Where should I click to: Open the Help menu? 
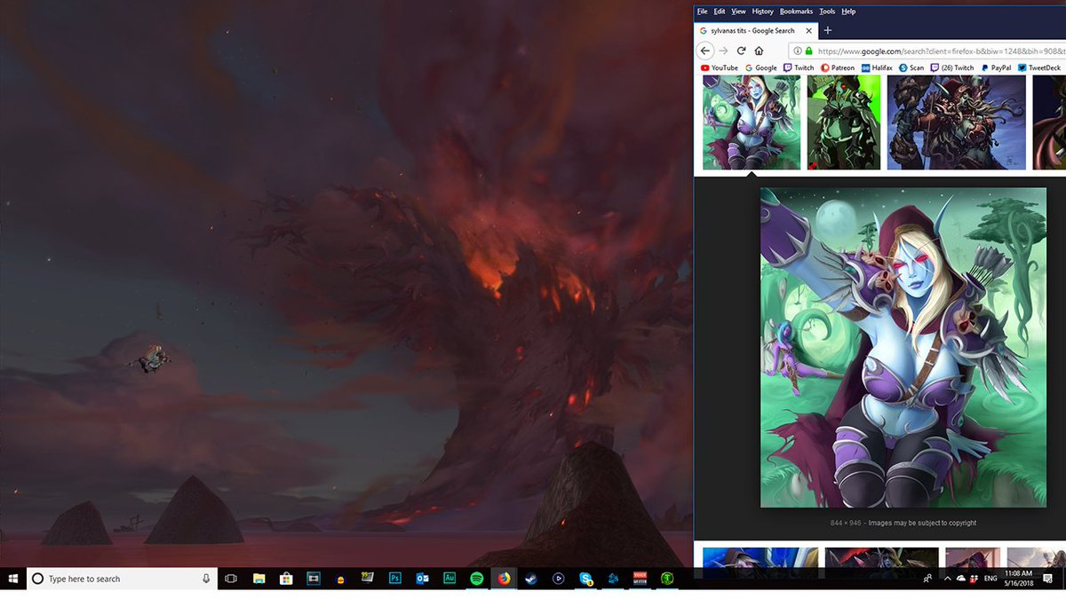click(848, 12)
